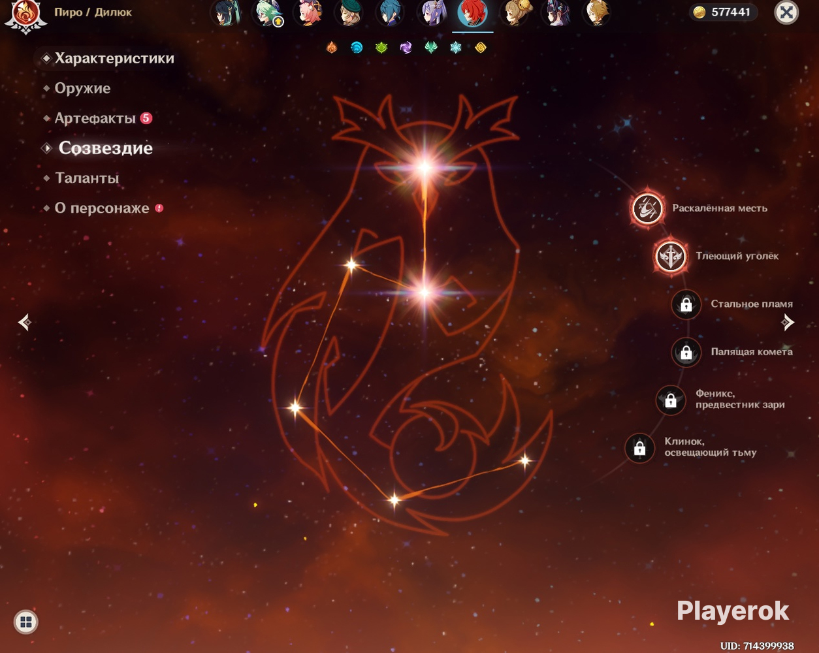Click the bright activated star at the owl's head
Screen dimensions: 819x653
425,168
